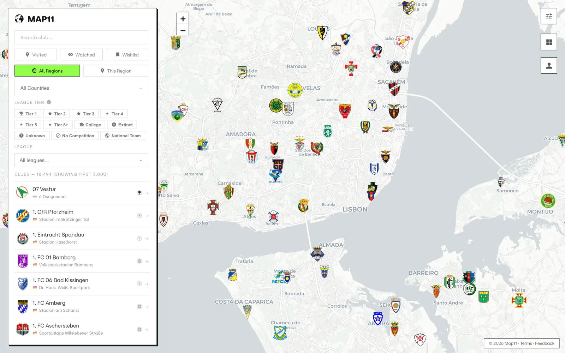
Task: Open arrow for 1. FC Aschersleben row
Action: point(147,329)
